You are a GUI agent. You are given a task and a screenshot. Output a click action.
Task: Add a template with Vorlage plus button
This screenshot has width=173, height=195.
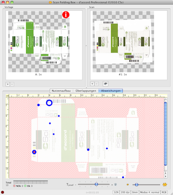8,84
